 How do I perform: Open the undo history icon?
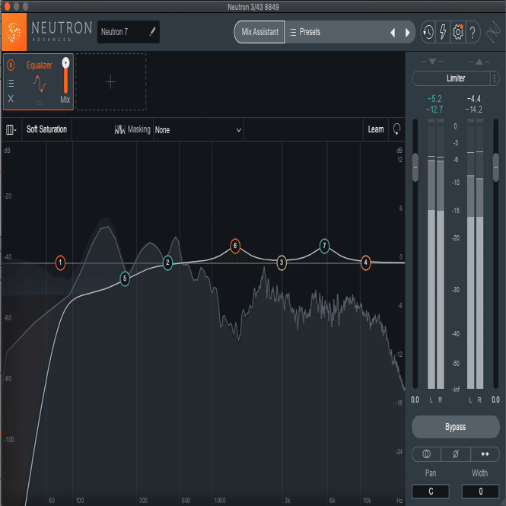(428, 32)
